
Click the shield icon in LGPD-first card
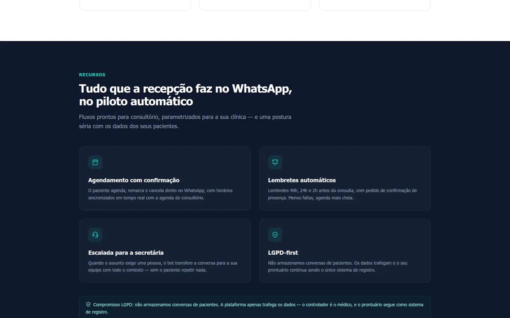275,235
